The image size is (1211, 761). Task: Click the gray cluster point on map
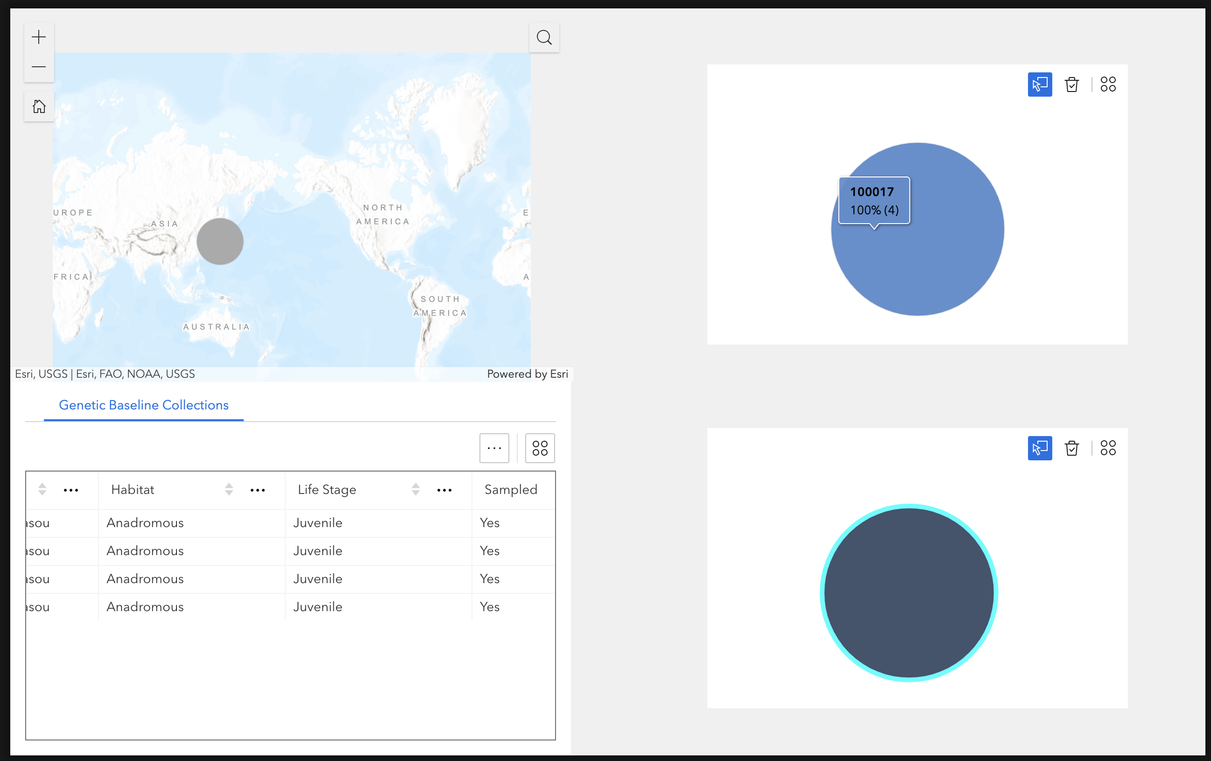220,241
